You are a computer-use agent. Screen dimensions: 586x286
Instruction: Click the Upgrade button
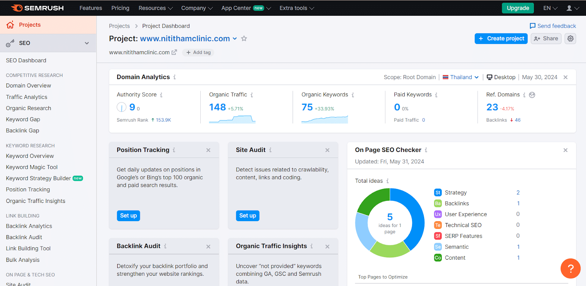[518, 8]
